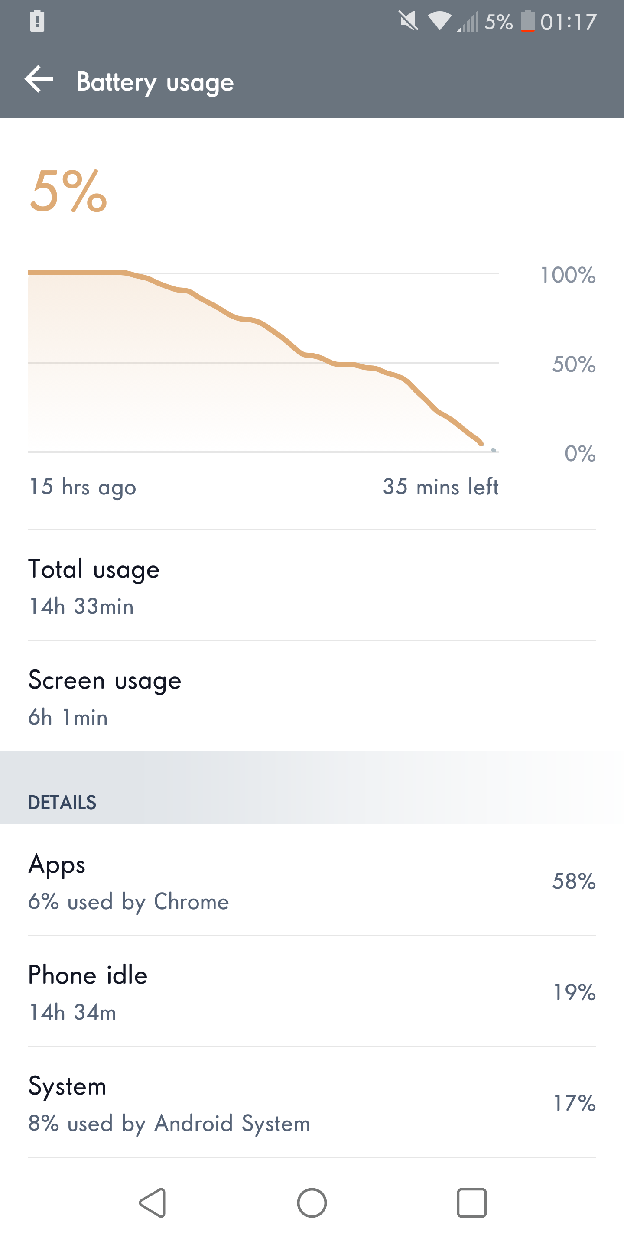Tap the back arrow in header
This screenshot has height=1248, width=624.
tap(39, 79)
